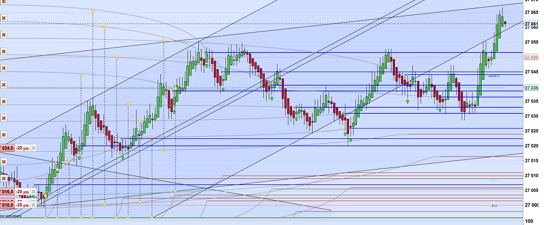Screen dimensions: 544x225
Task: Click the -35 pts tag beside 27 010,0
Action: [22, 205]
